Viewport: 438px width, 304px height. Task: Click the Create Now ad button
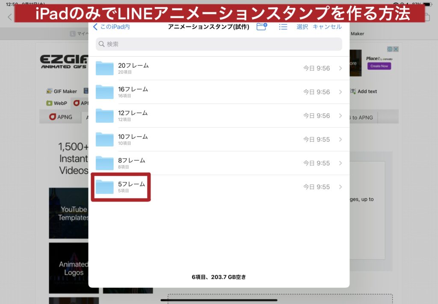click(x=379, y=66)
